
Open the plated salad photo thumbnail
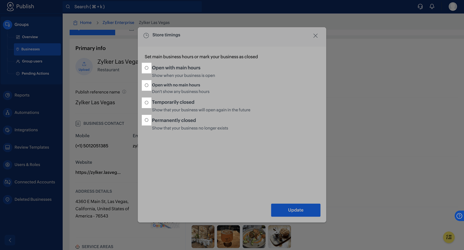tap(254, 236)
